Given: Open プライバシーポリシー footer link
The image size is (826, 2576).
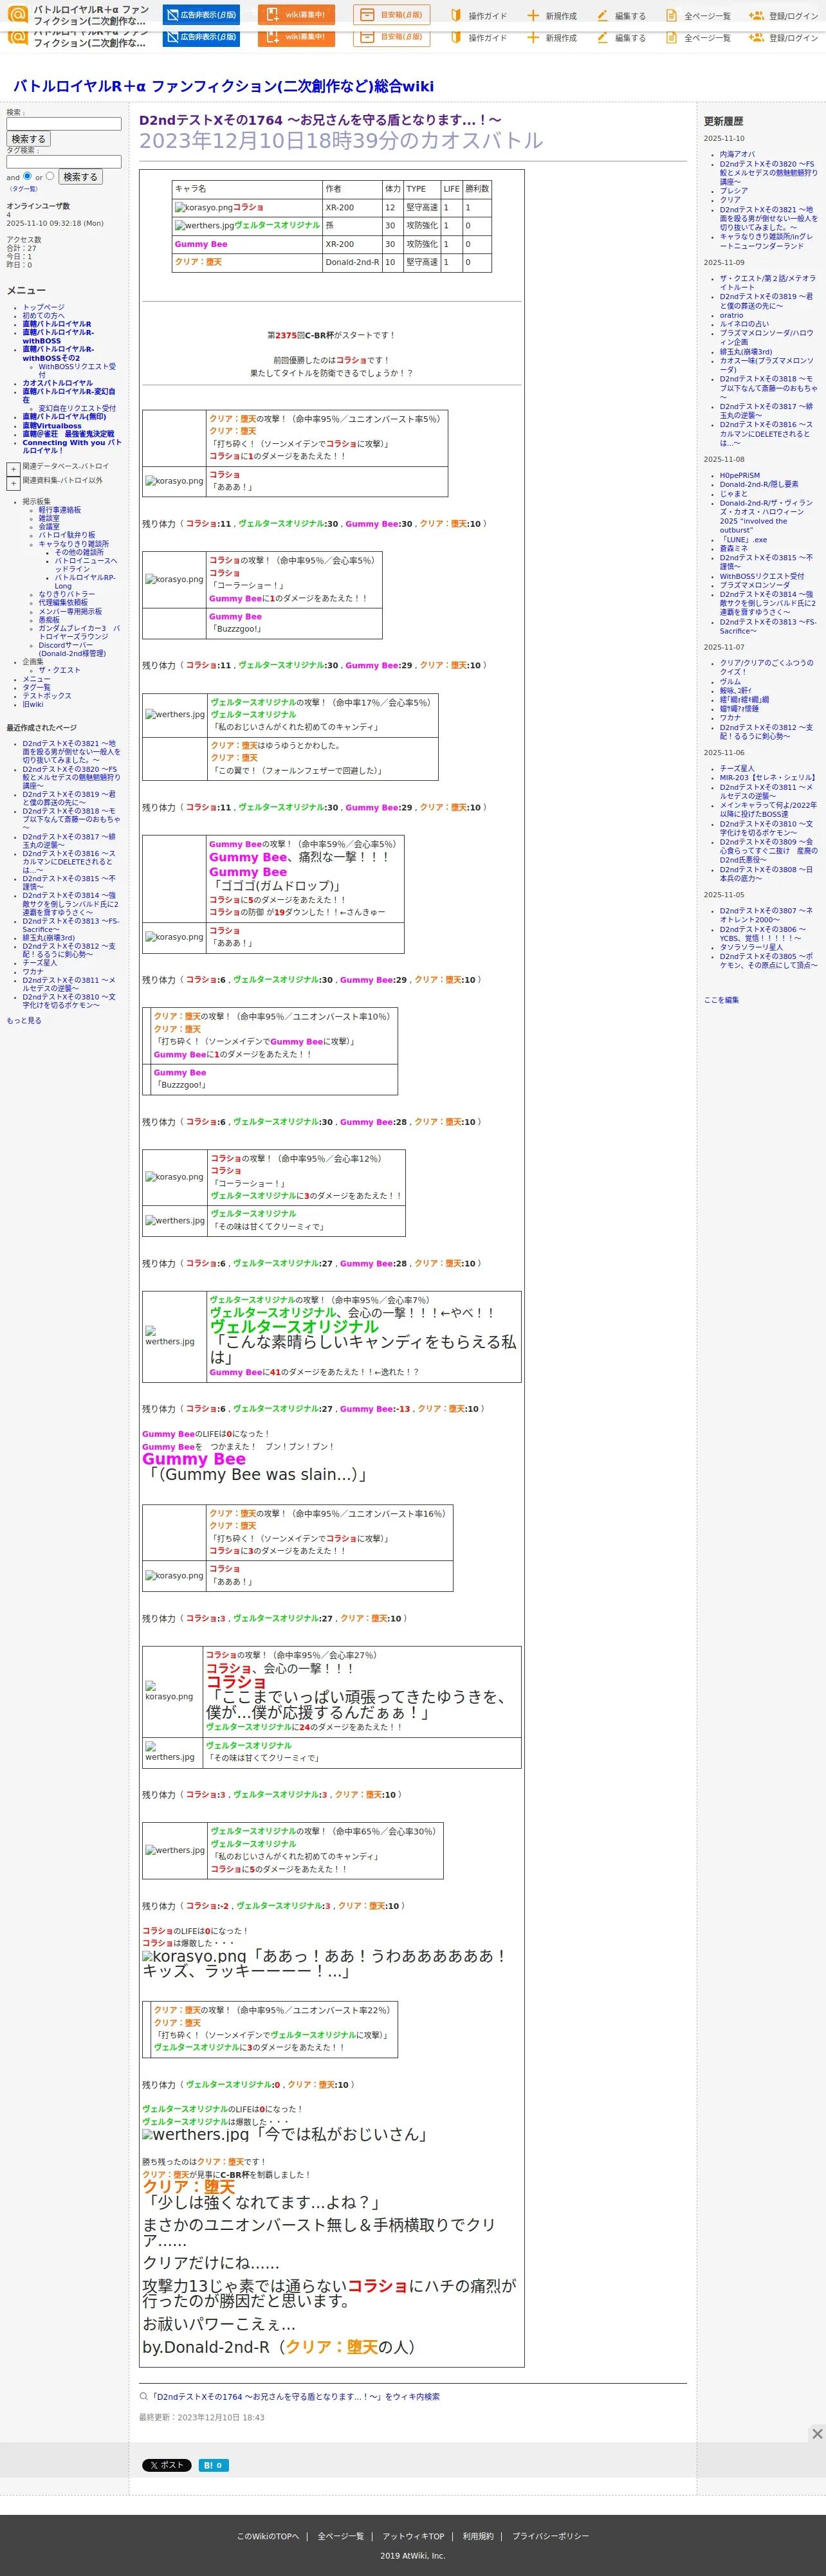Looking at the screenshot, I should pos(550,2536).
